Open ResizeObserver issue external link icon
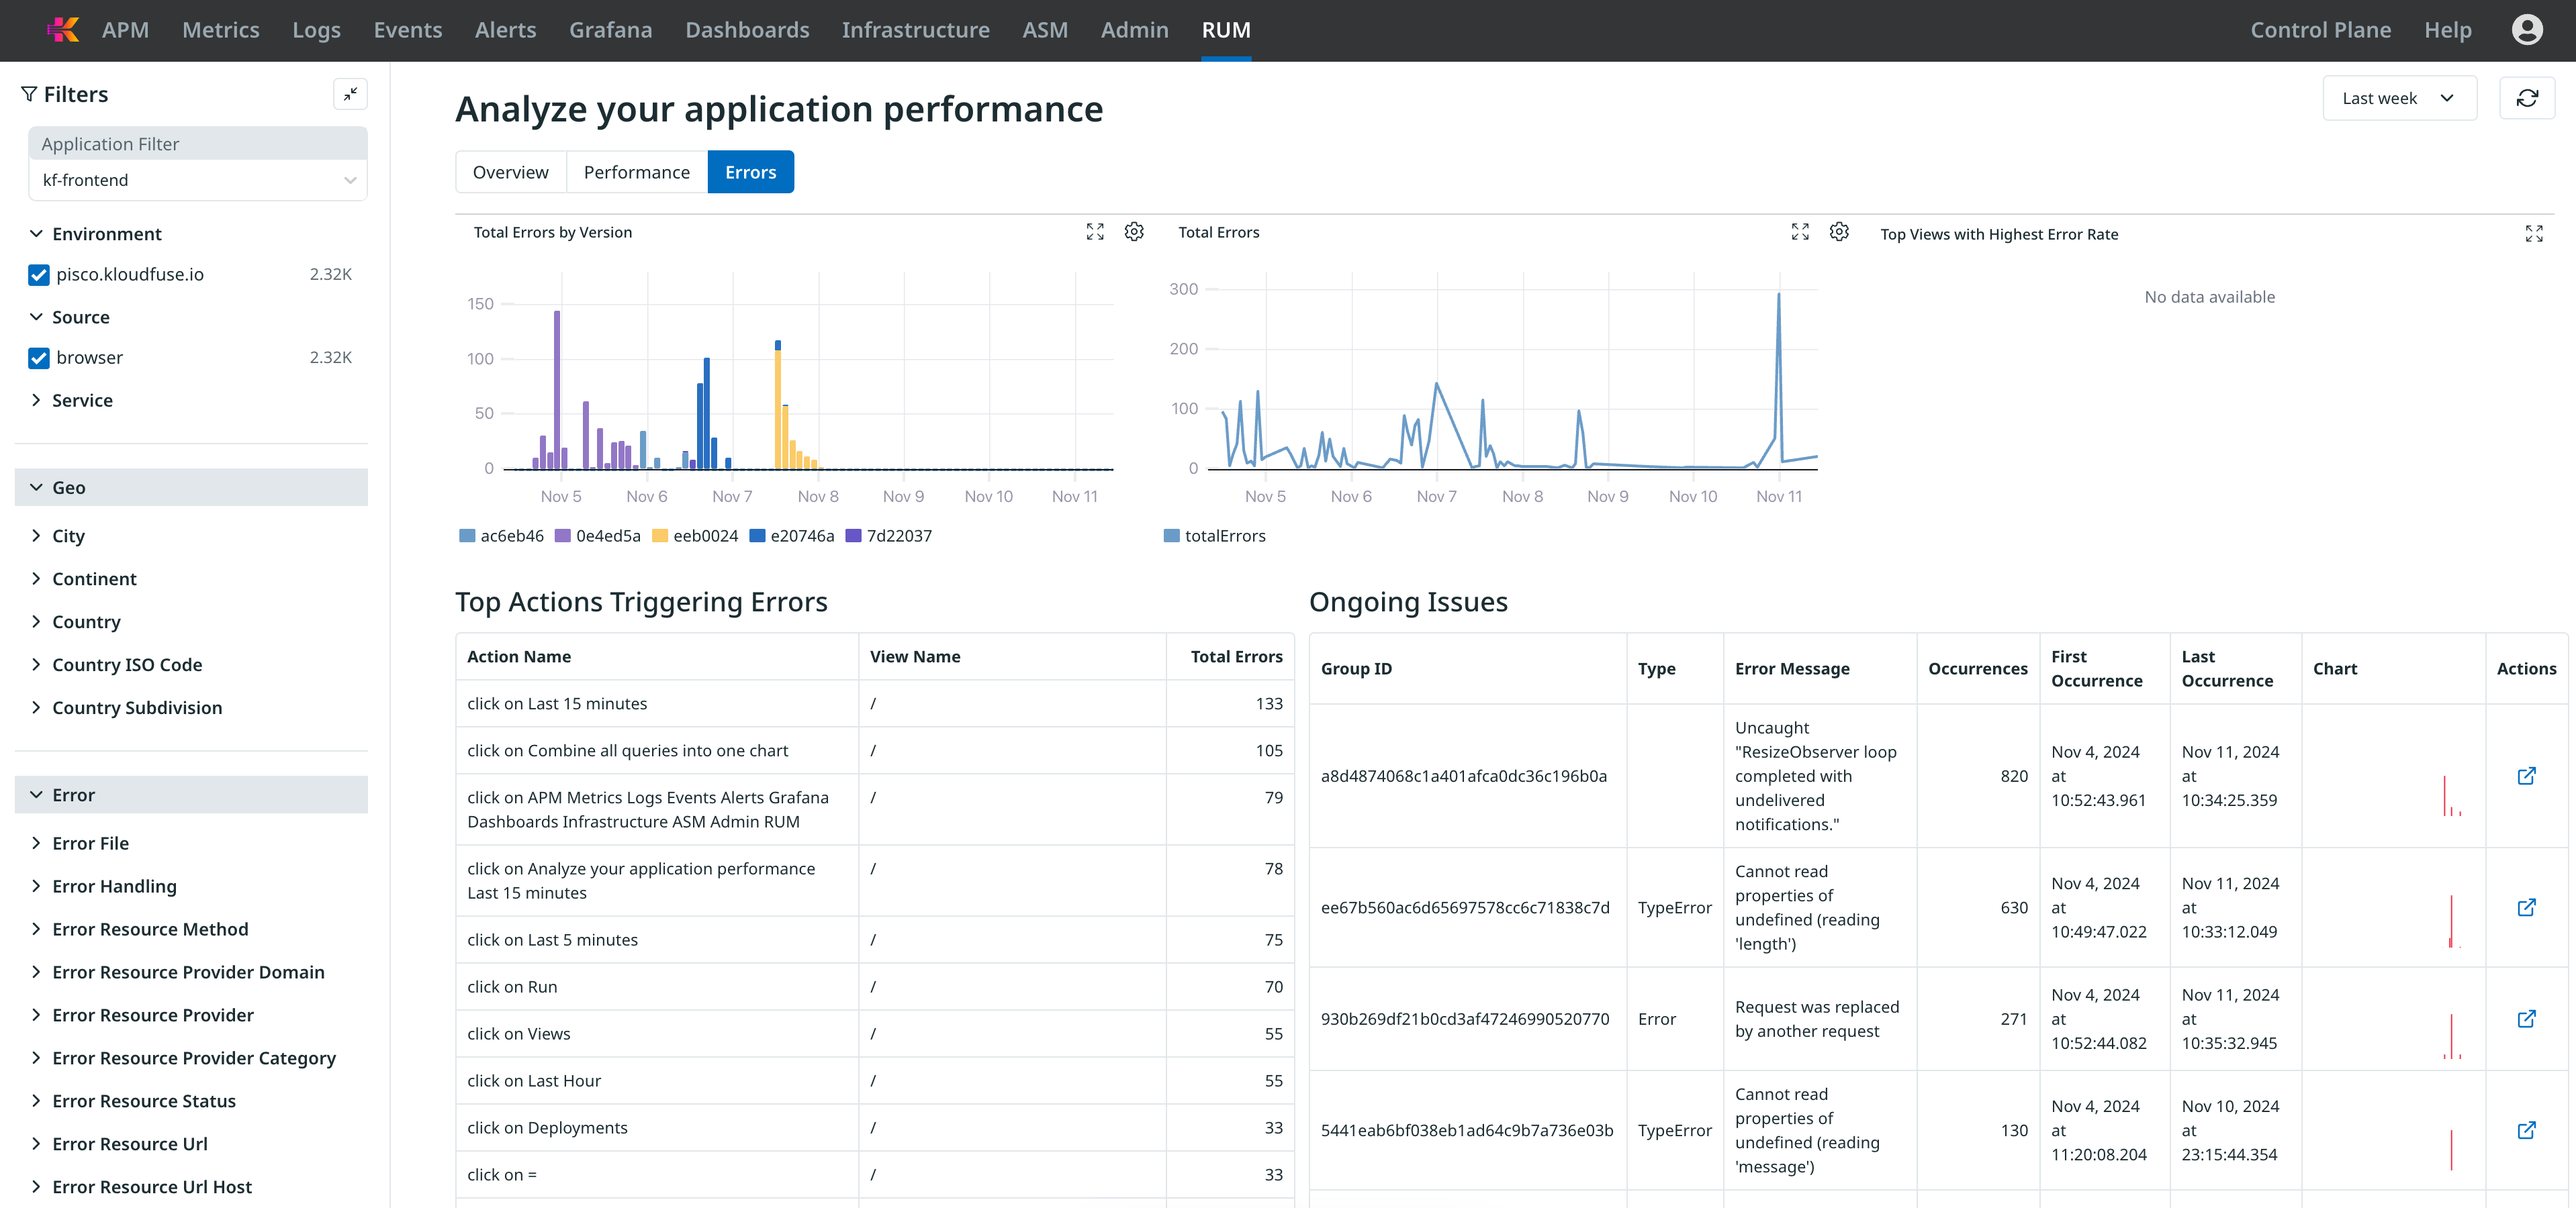2576x1208 pixels. tap(2526, 775)
